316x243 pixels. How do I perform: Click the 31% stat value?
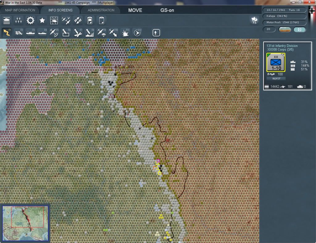[x=304, y=62]
